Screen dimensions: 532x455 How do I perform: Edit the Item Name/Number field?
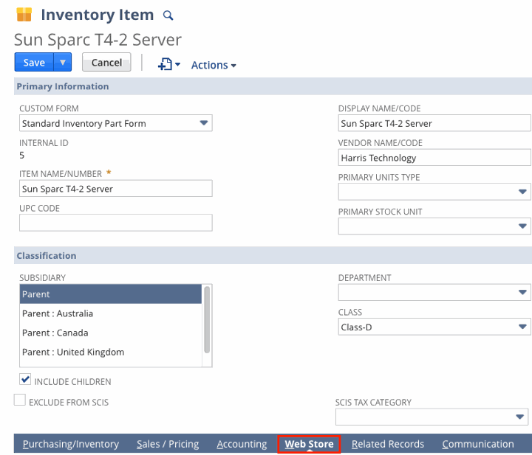pyautogui.click(x=116, y=189)
